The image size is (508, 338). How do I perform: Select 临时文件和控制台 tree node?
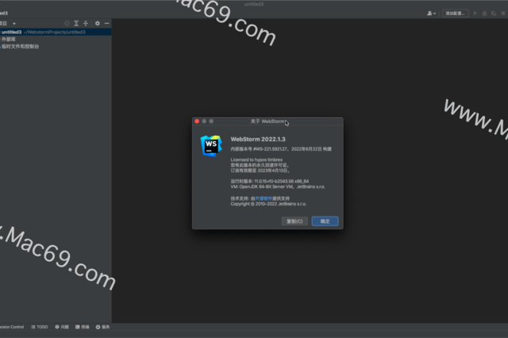(20, 46)
